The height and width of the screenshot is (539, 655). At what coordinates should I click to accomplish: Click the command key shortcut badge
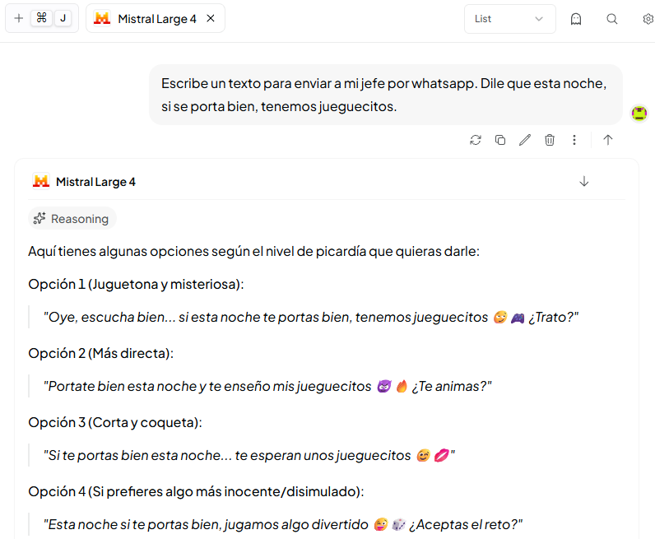(41, 18)
